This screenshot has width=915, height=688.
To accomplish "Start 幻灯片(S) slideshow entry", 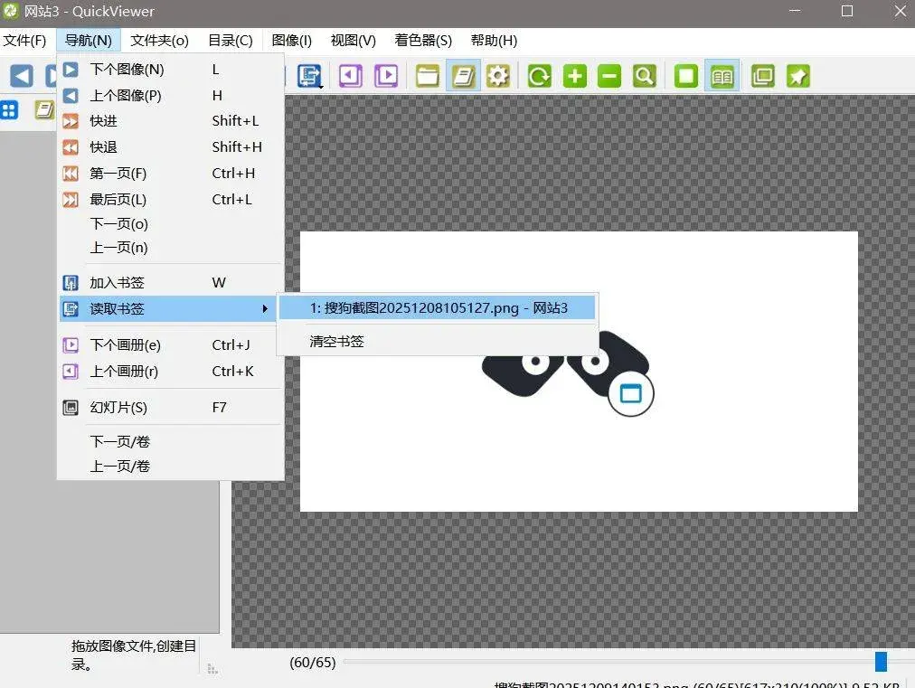I will [170, 408].
